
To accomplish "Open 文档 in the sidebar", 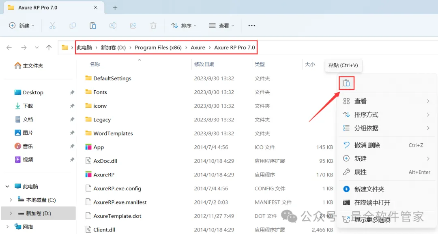I will click(x=24, y=119).
